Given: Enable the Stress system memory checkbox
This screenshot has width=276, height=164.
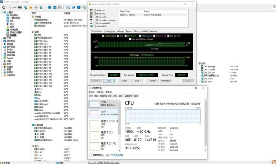Looking at the screenshot, I should pos(95,20).
